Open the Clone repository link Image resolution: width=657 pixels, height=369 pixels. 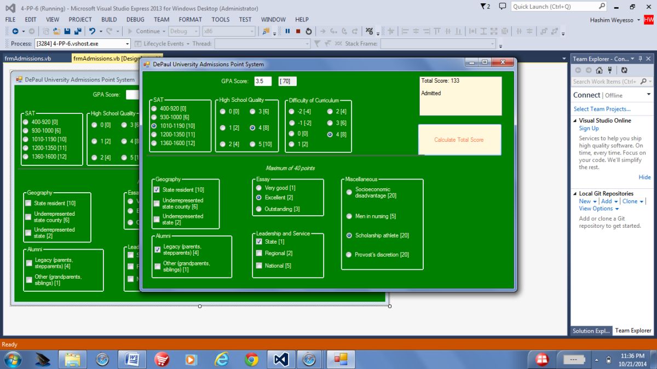pos(632,201)
